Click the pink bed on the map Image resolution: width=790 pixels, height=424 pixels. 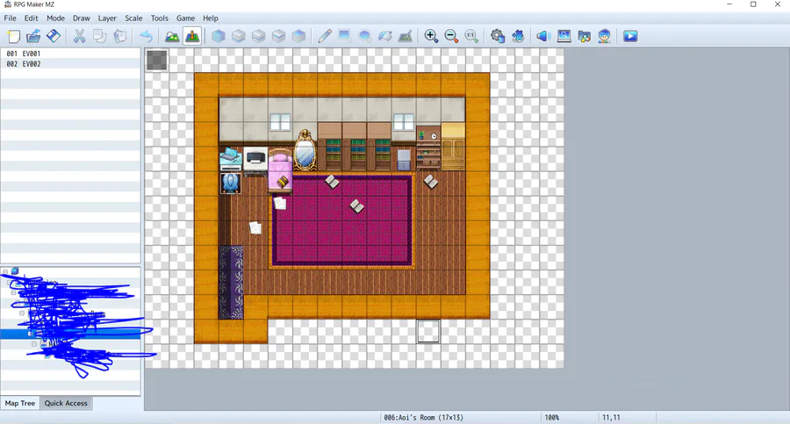point(281,170)
